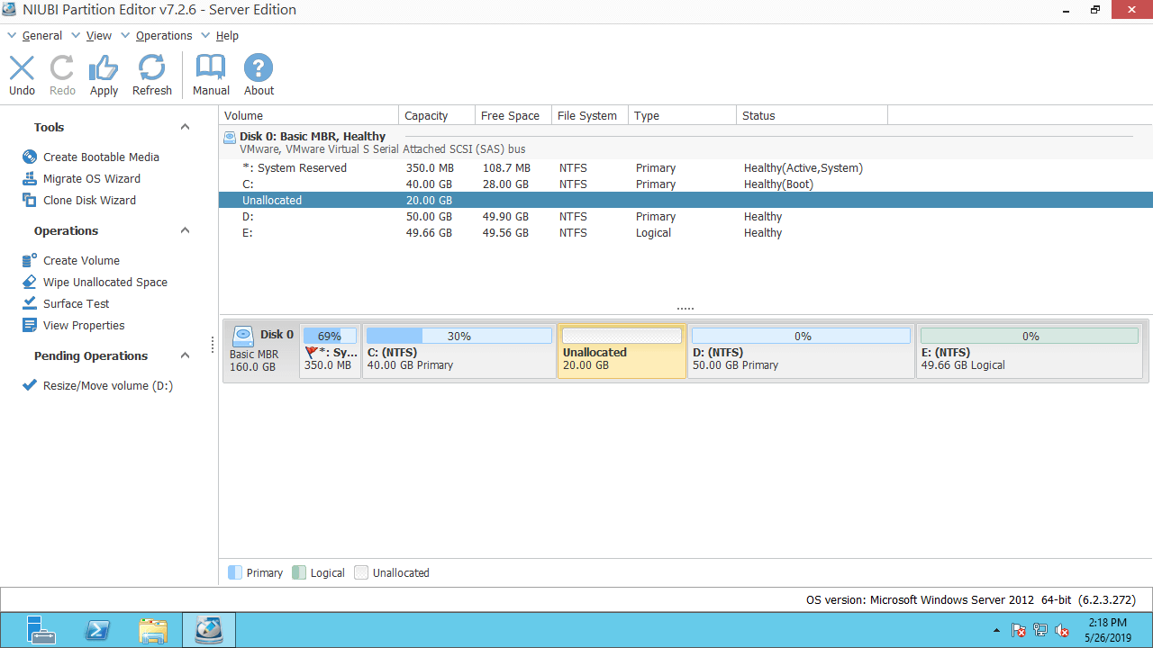Screen dimensions: 1153x648
Task: Collapse the Tools section
Action: pos(185,127)
